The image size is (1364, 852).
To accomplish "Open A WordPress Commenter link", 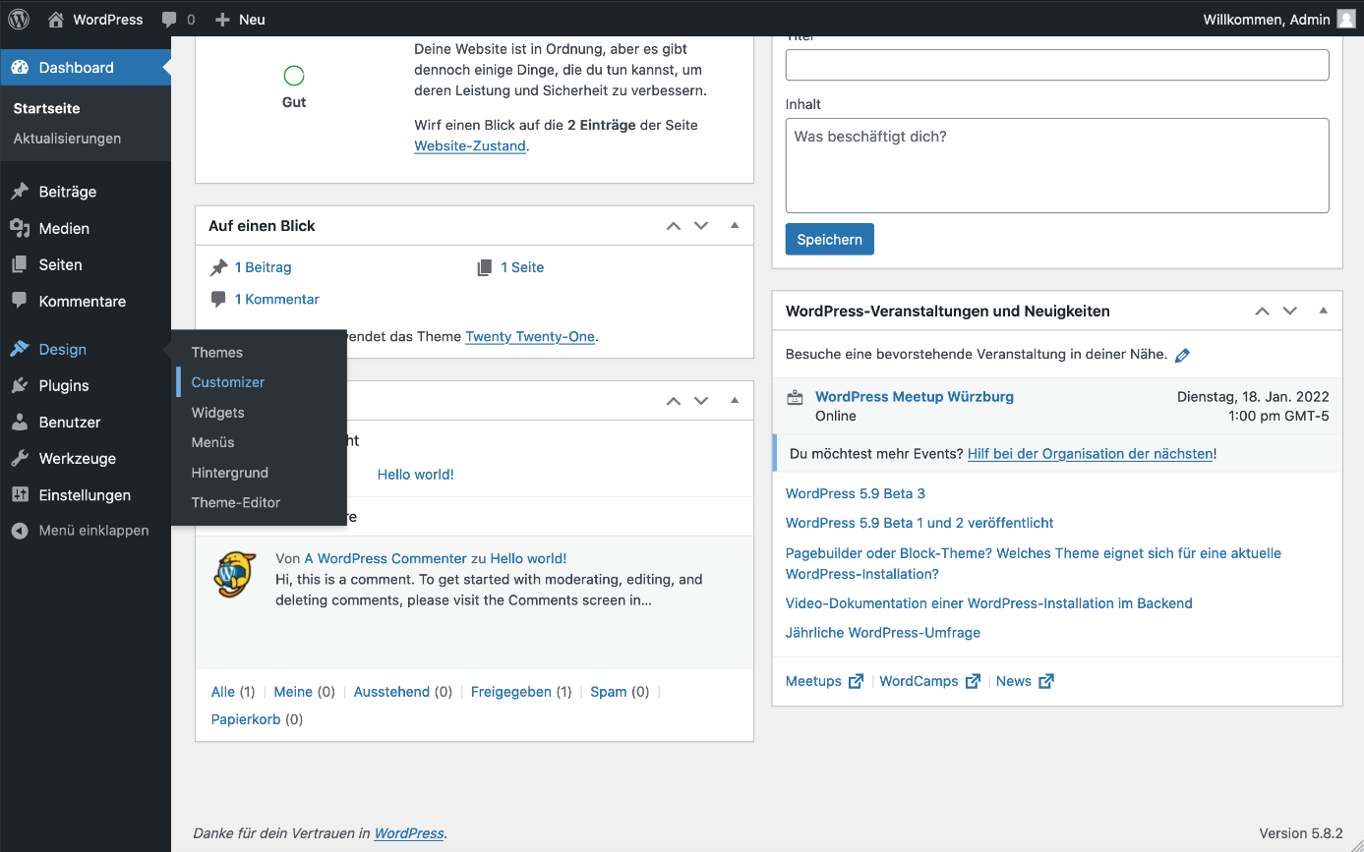I will point(385,558).
